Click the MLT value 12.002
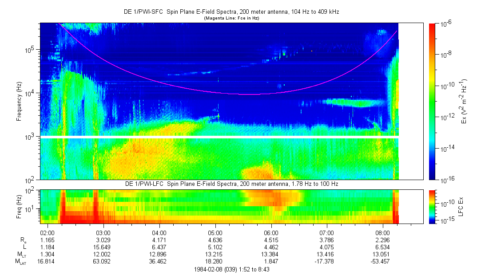 point(102,254)
